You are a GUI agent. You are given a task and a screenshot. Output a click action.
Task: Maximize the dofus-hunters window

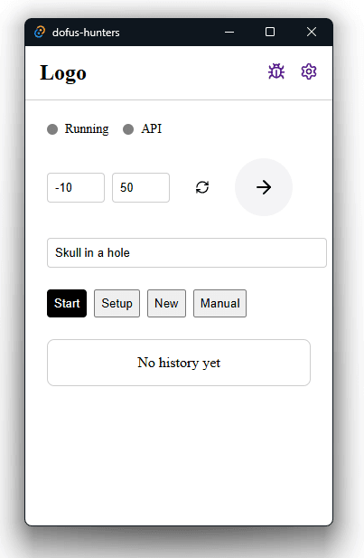[270, 32]
